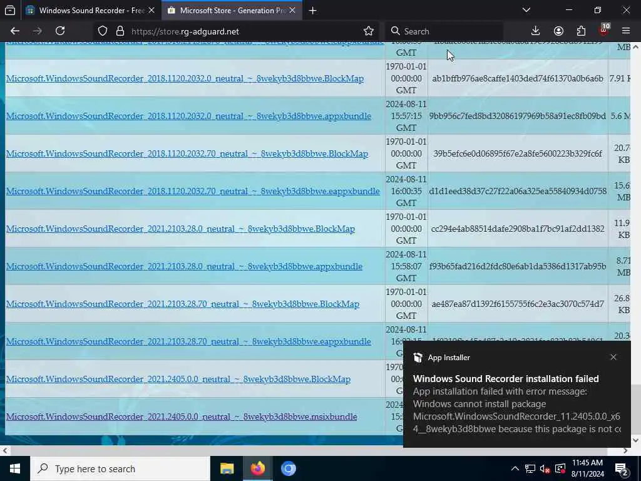This screenshot has height=481, width=641.
Task: Click date 2024-08-11 15:58:07 GMT cell
Action: 406,267
